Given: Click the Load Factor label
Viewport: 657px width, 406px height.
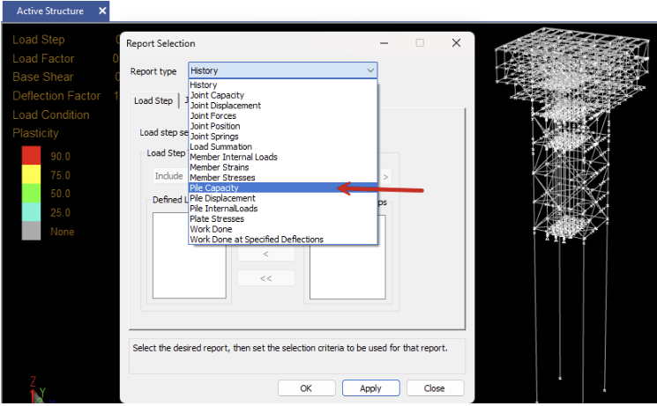Looking at the screenshot, I should coord(43,58).
